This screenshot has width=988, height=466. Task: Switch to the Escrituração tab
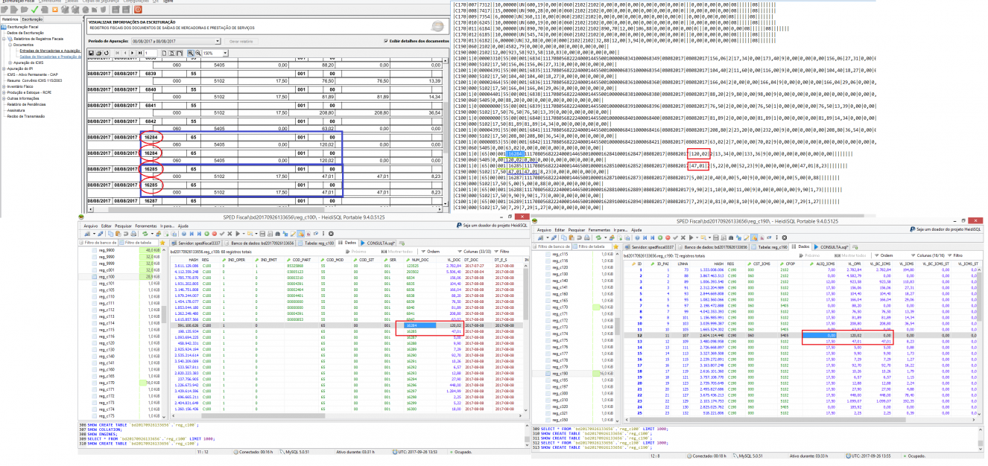pos(32,19)
